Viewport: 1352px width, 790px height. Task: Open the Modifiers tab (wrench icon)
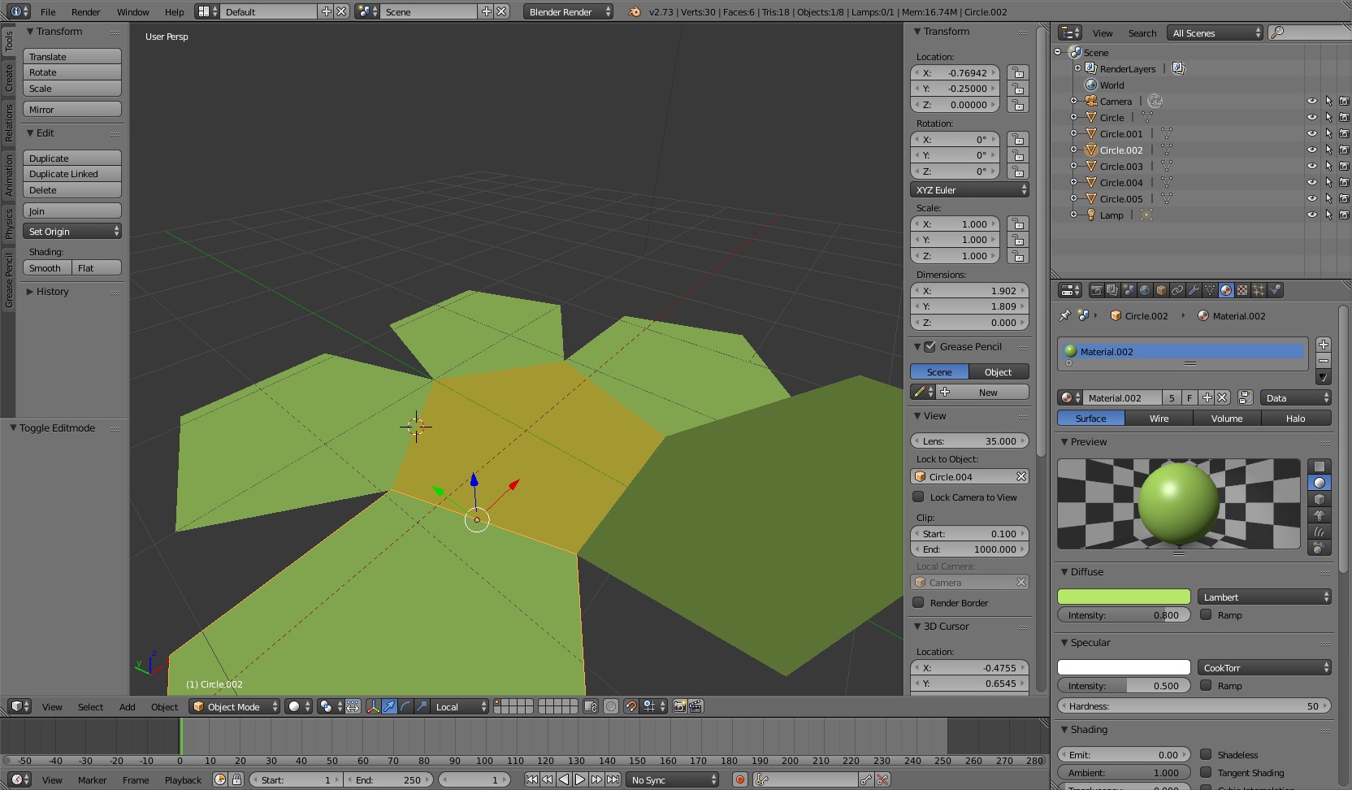pyautogui.click(x=1194, y=290)
